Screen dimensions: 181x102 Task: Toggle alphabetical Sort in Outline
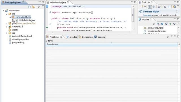158,24
